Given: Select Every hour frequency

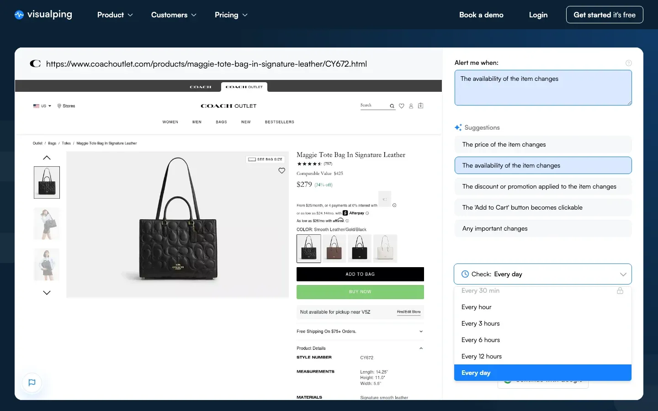Looking at the screenshot, I should point(543,307).
